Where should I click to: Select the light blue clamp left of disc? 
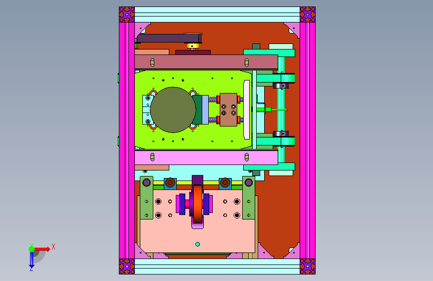[146, 110]
